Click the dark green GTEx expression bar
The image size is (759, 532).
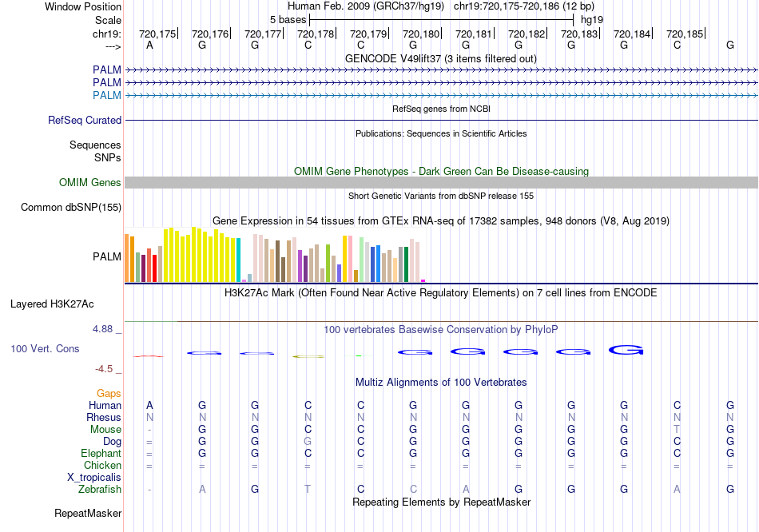[x=406, y=264]
